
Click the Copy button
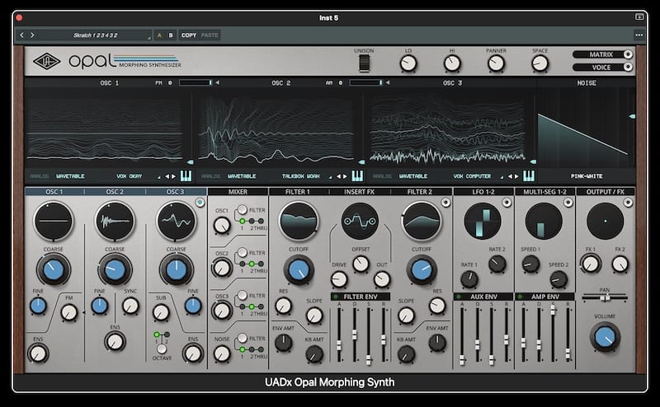pos(189,35)
